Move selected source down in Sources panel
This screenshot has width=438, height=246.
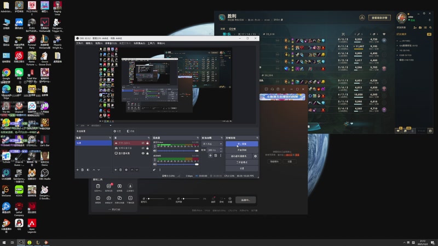(137, 170)
